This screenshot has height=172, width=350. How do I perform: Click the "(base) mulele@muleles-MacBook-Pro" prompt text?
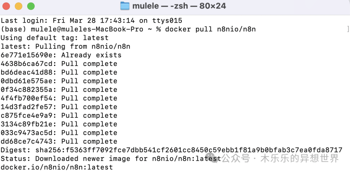click(x=72, y=29)
